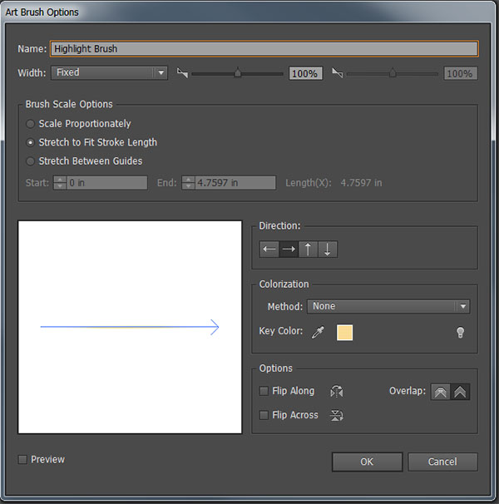The image size is (499, 504).
Task: Open the Colorization Method dropdown
Action: pos(388,307)
